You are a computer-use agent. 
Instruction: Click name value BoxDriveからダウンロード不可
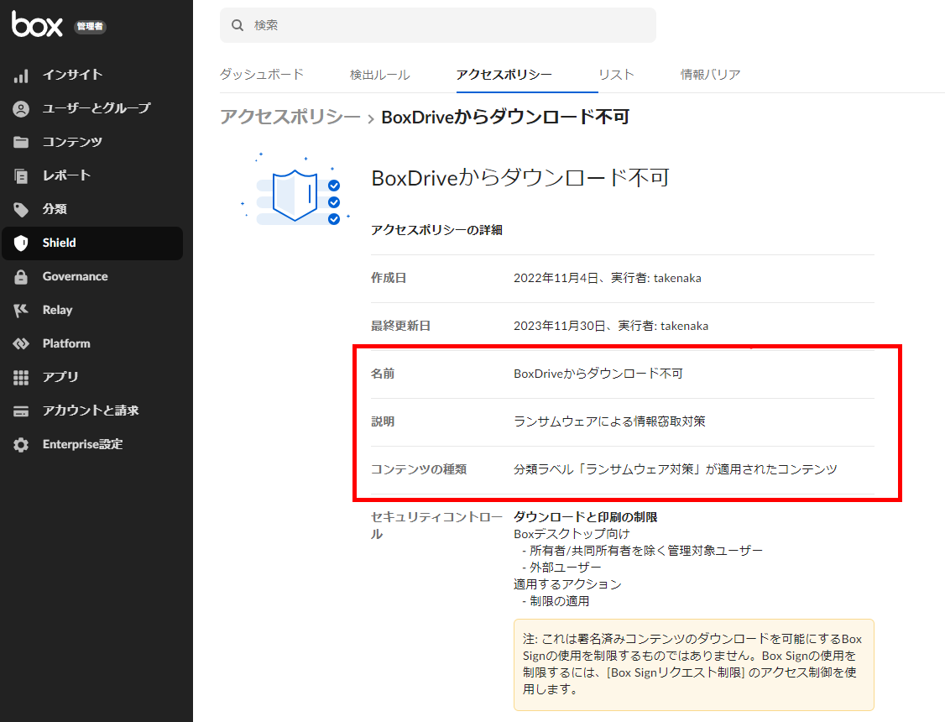coord(598,374)
